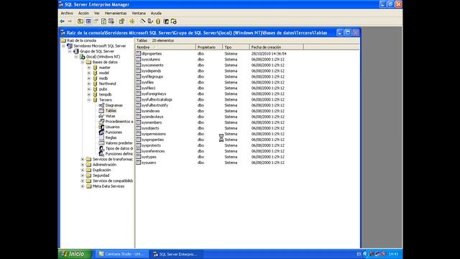Click the ES language indicator in tray
Viewport: 460px width, 259px height.
[359, 254]
